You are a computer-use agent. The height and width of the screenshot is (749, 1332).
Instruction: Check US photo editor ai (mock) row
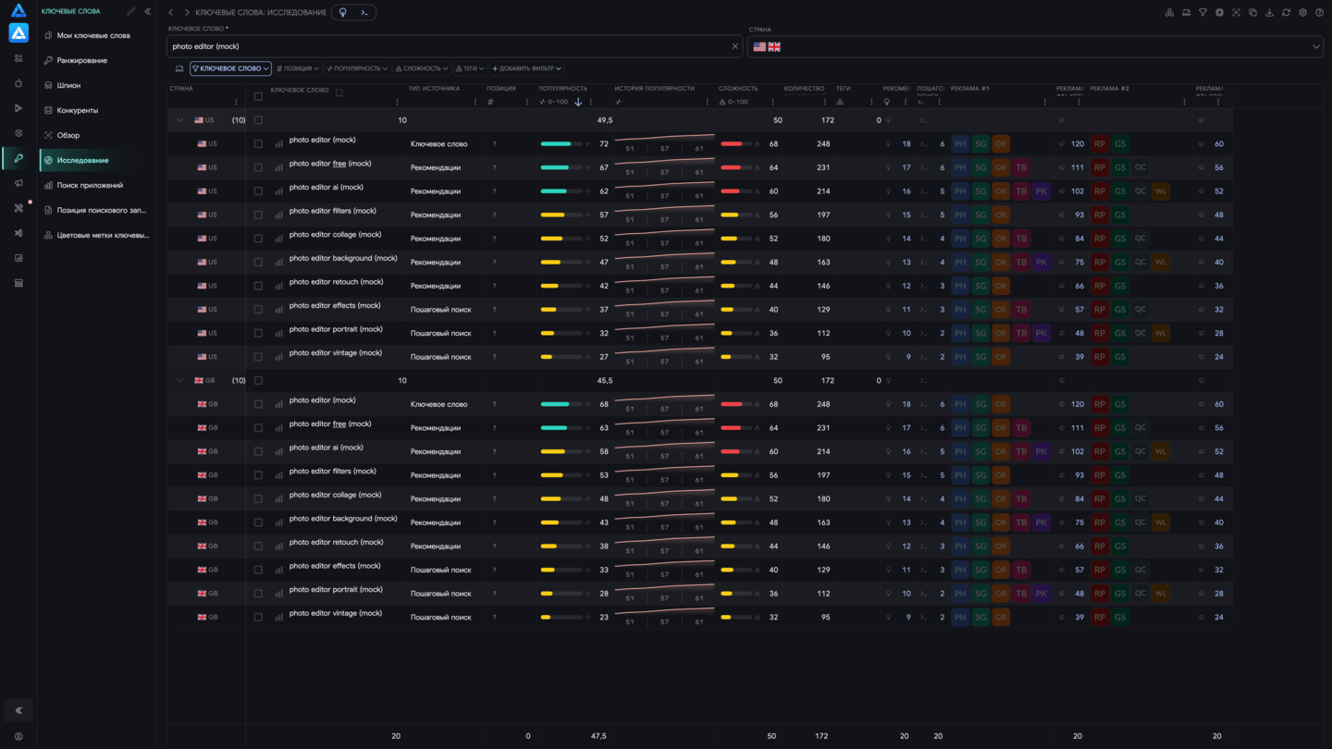(x=258, y=191)
